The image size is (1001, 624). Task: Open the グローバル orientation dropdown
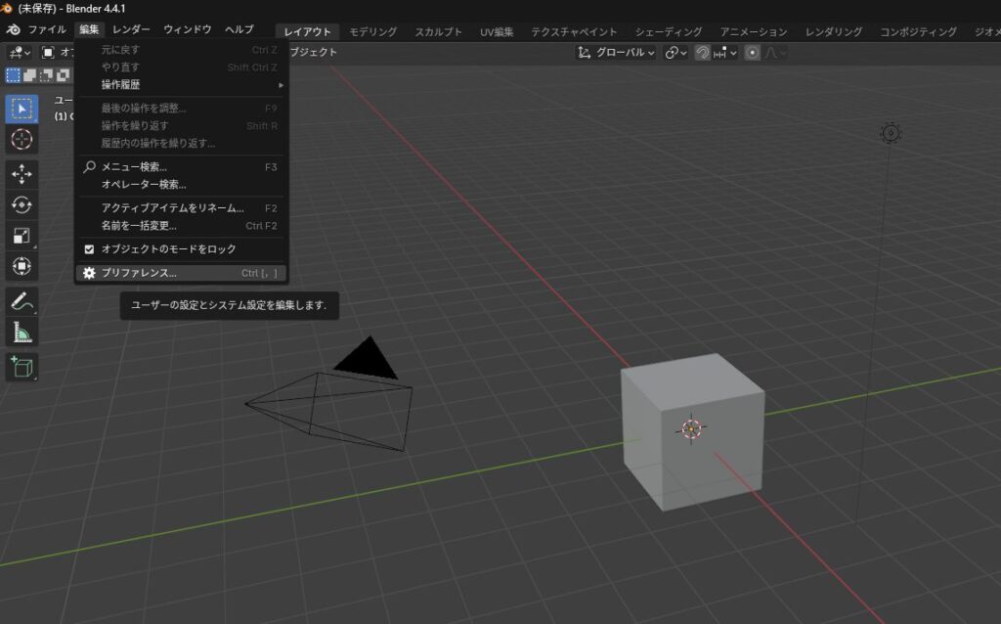pyautogui.click(x=617, y=53)
